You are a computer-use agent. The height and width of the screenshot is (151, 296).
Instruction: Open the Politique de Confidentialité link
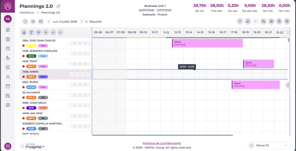(x=162, y=143)
